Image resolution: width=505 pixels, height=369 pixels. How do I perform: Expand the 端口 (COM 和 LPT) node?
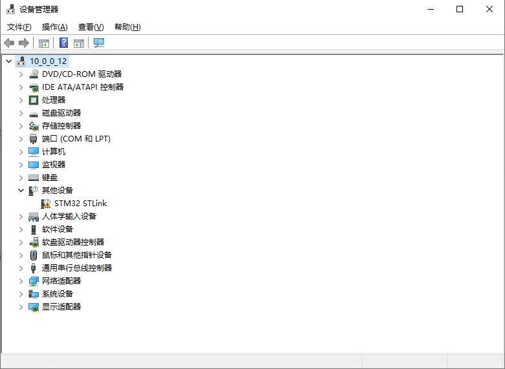pyautogui.click(x=21, y=139)
